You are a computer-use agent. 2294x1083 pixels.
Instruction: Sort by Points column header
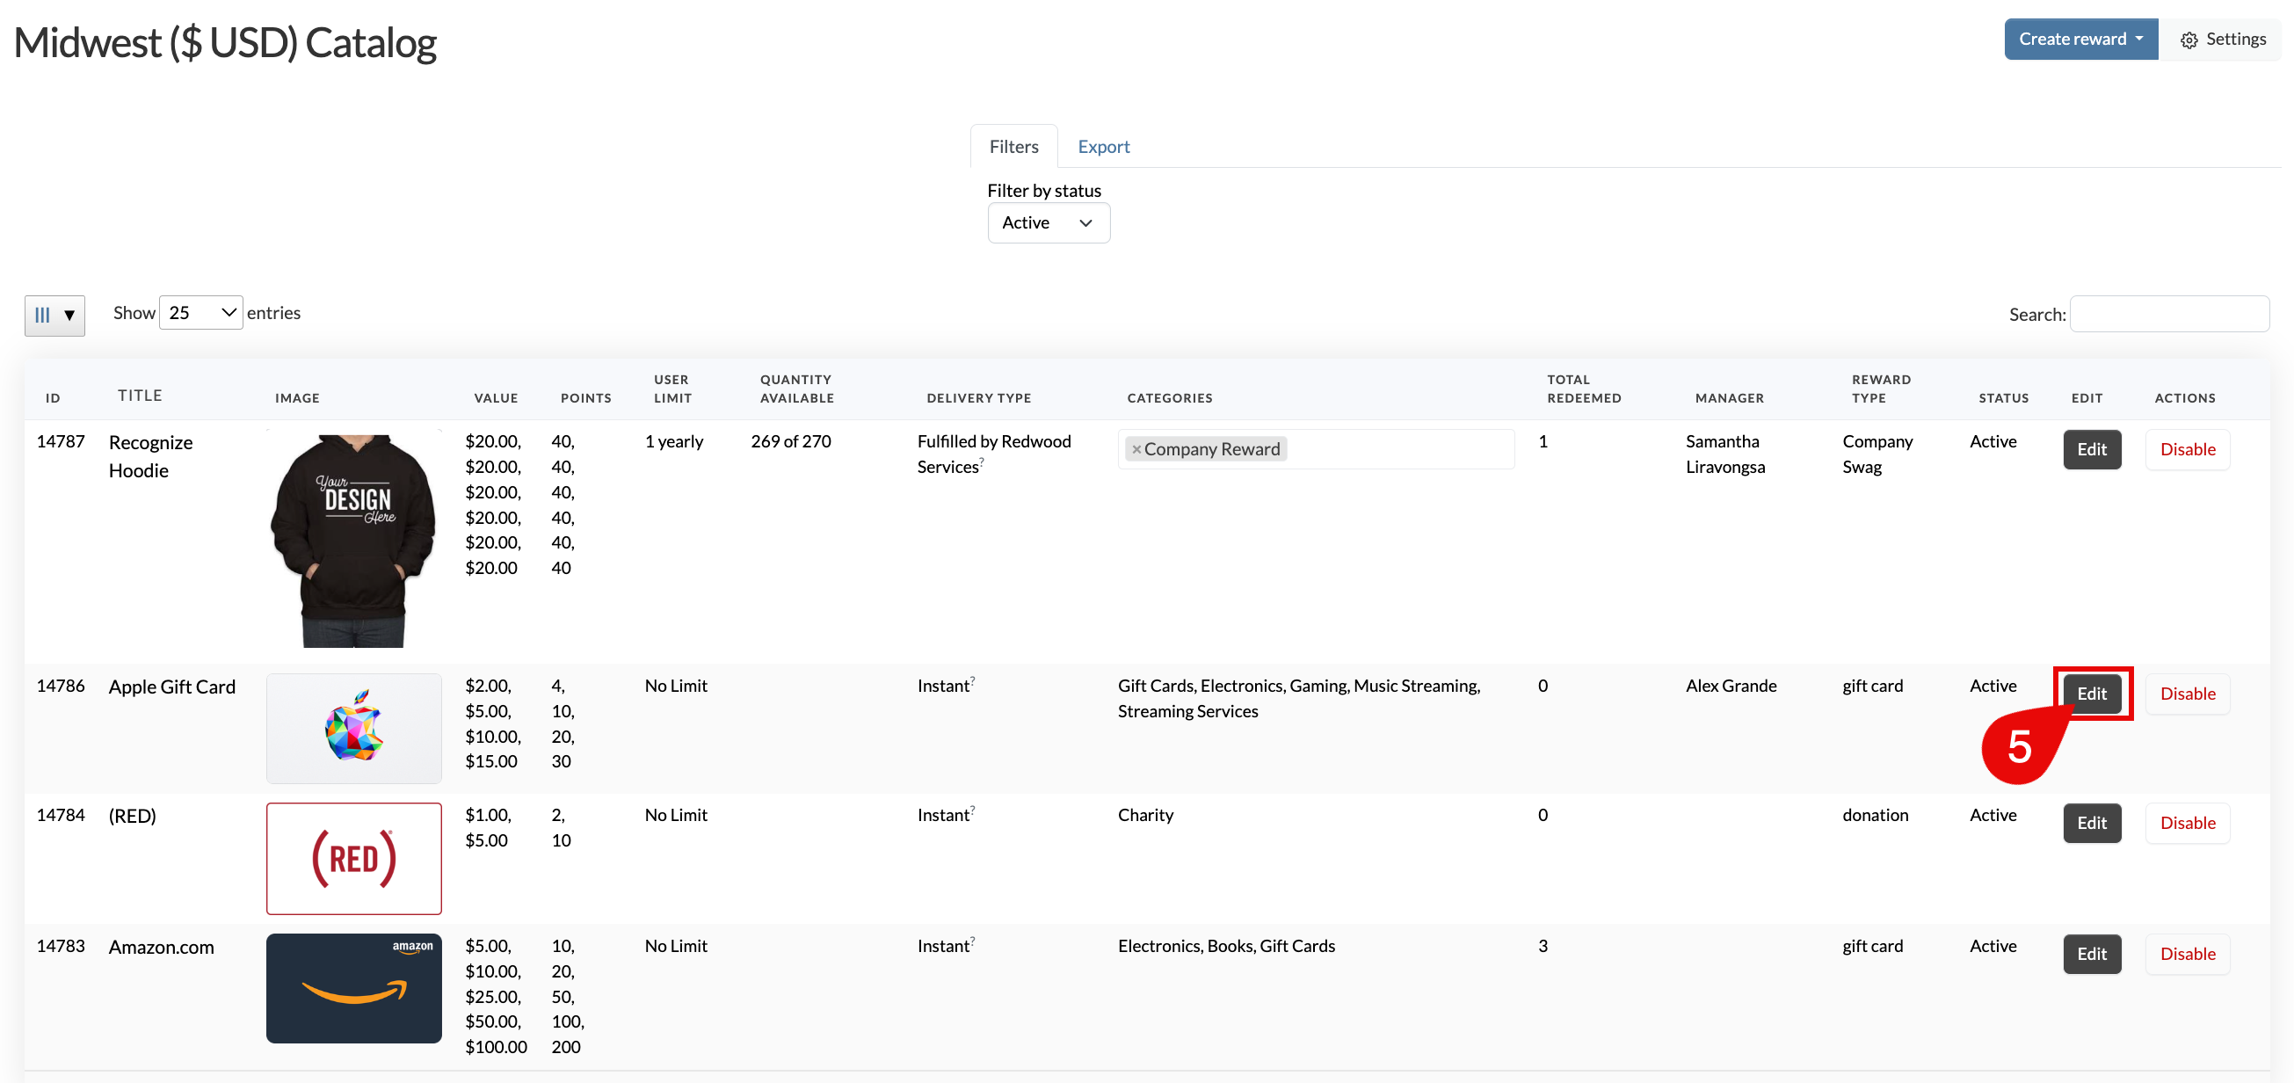tap(586, 398)
